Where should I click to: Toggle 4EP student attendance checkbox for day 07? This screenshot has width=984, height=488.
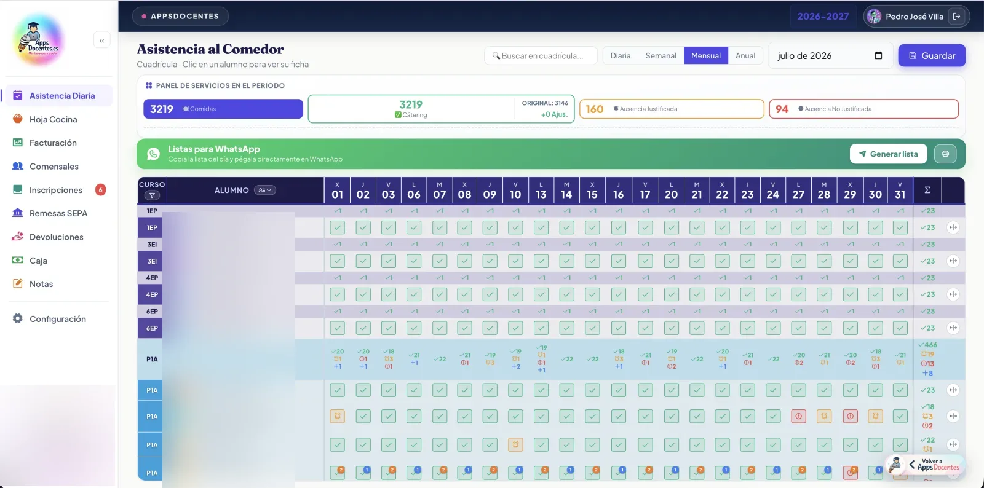click(440, 294)
